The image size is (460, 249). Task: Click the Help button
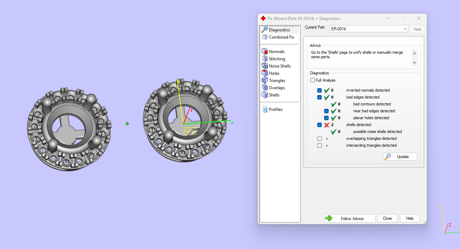[x=410, y=218]
